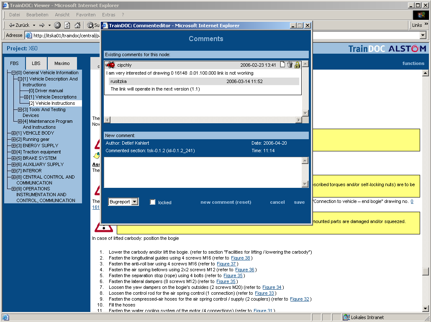Select the ENERGY SUPPLY tree item
This screenshot has width=431, height=322.
click(x=37, y=145)
